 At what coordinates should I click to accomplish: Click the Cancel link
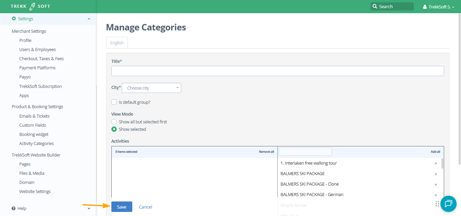145,207
